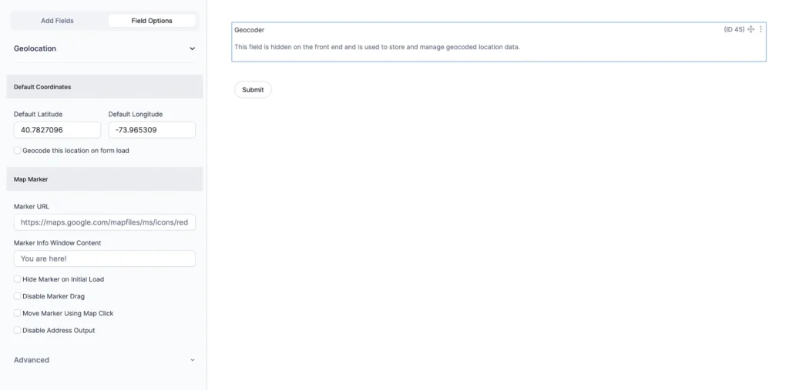Switch to the Add Fields tab

pyautogui.click(x=57, y=21)
